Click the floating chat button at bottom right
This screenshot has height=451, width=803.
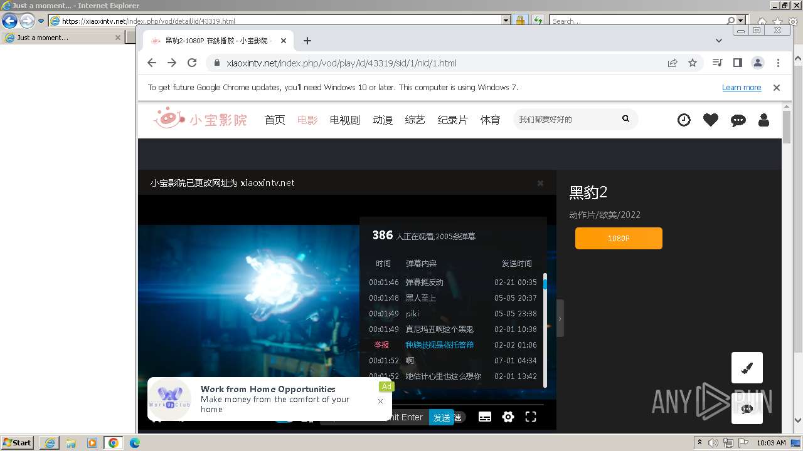point(747,408)
